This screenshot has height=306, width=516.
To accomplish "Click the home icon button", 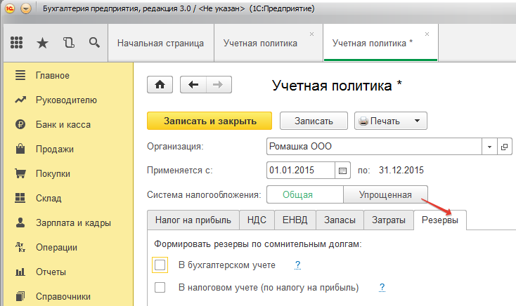I will coord(160,85).
